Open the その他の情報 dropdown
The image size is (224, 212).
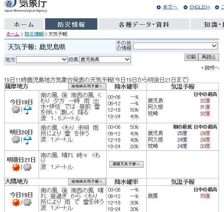[x=175, y=46]
